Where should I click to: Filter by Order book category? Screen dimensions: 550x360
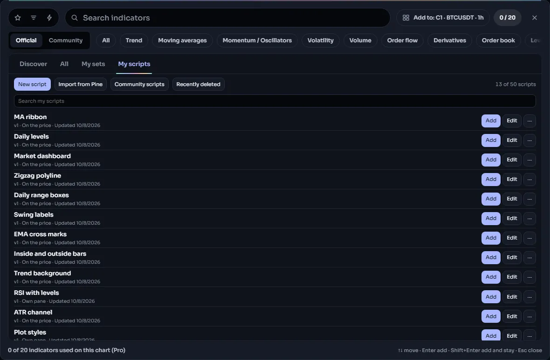coord(498,40)
